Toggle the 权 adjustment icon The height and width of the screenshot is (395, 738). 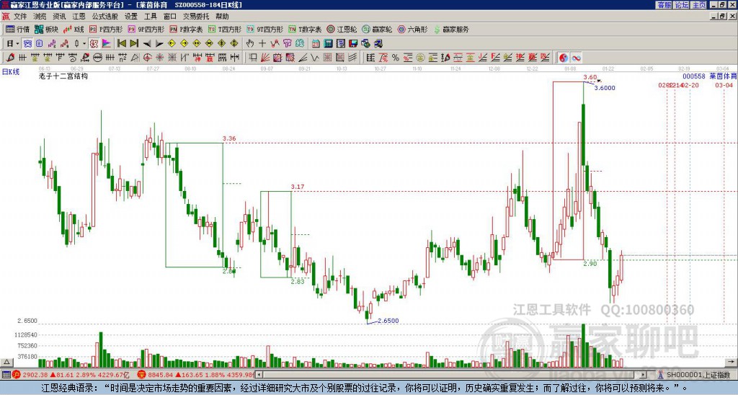(94, 43)
